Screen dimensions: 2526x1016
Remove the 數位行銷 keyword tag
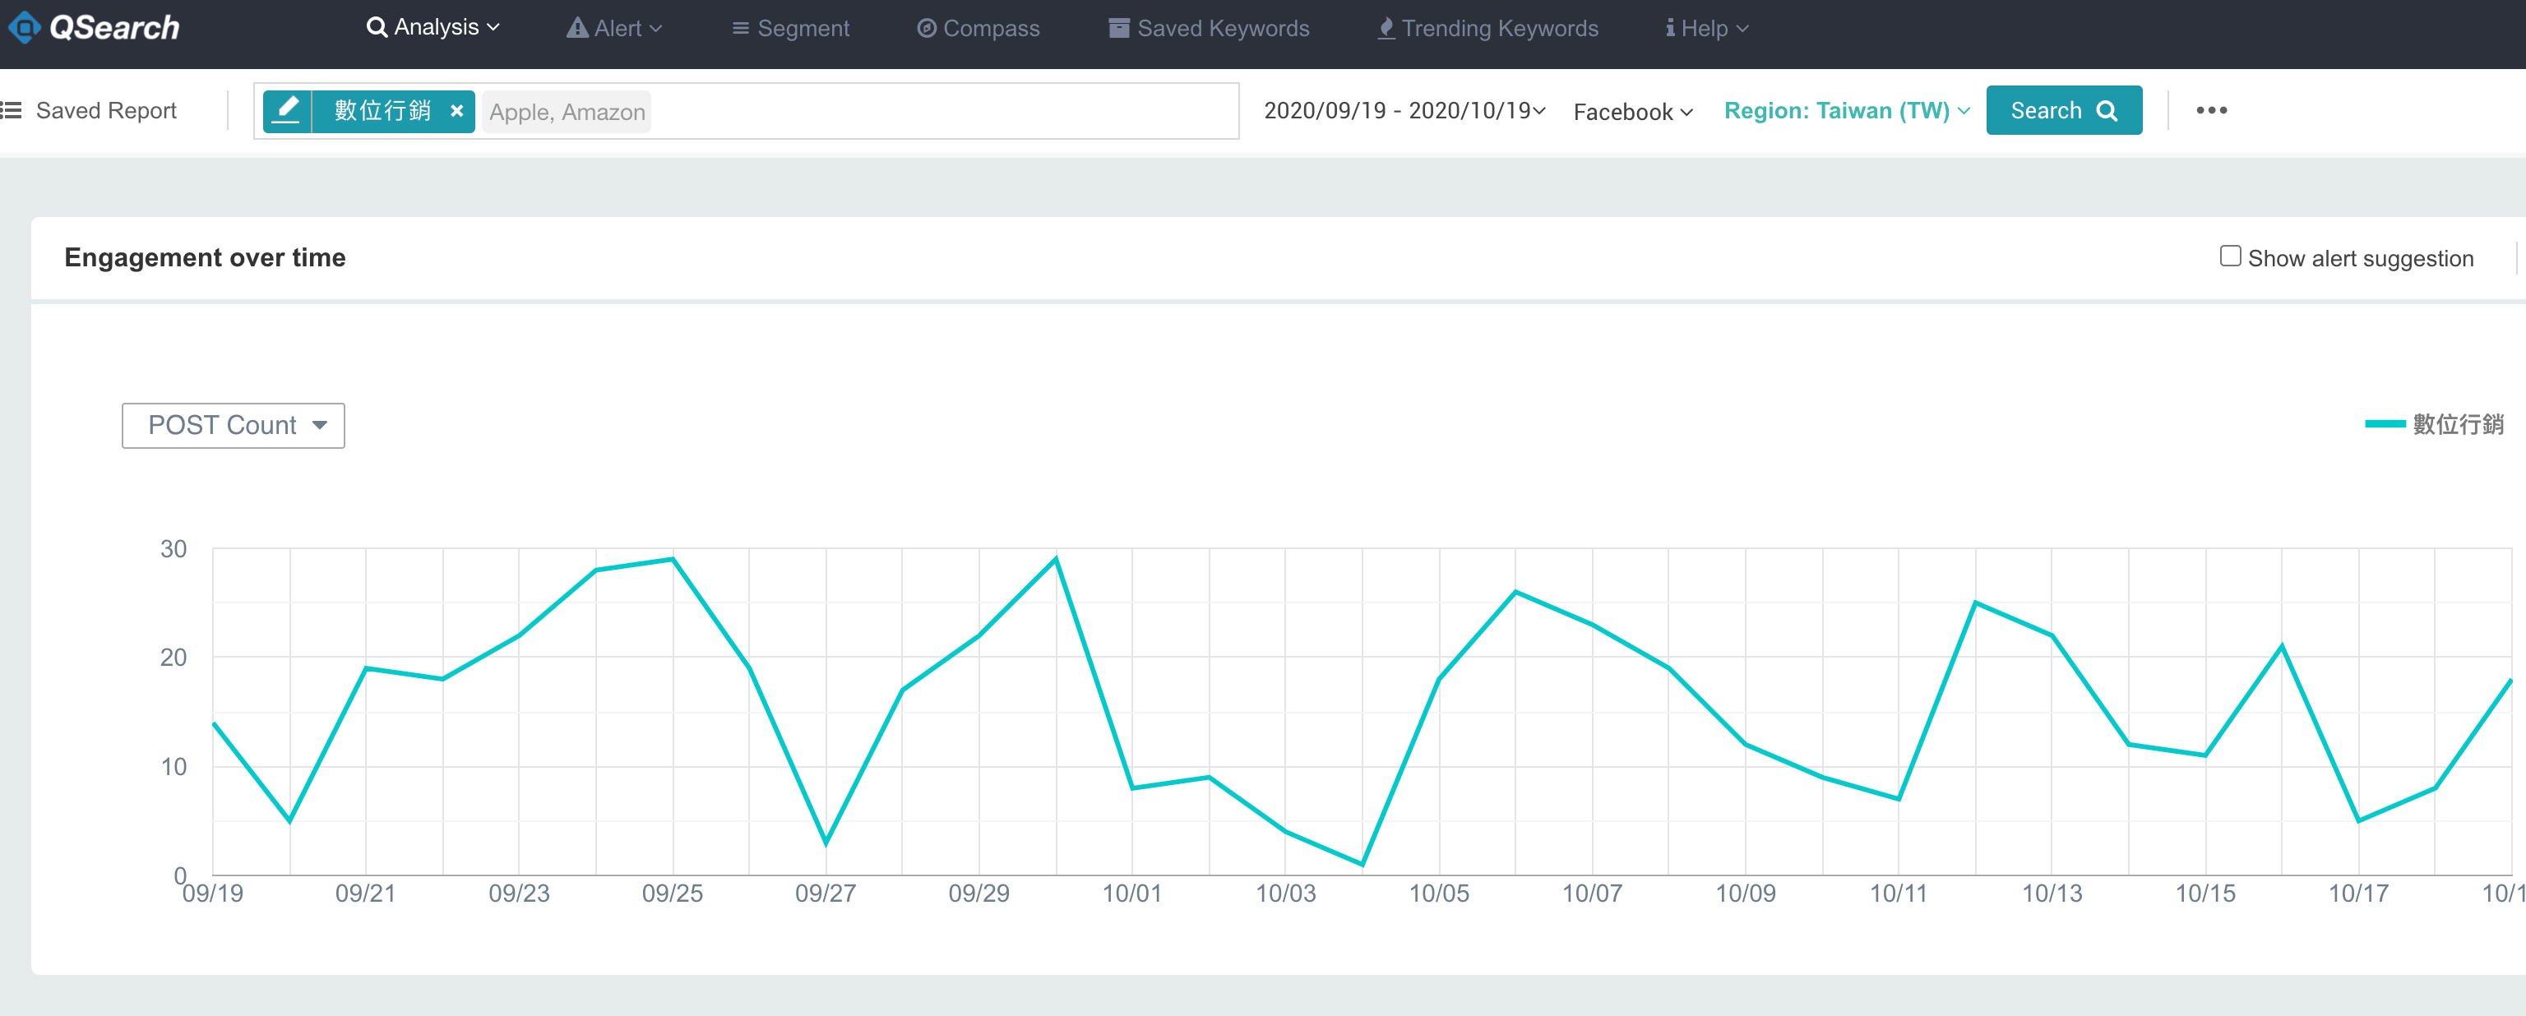tap(456, 111)
